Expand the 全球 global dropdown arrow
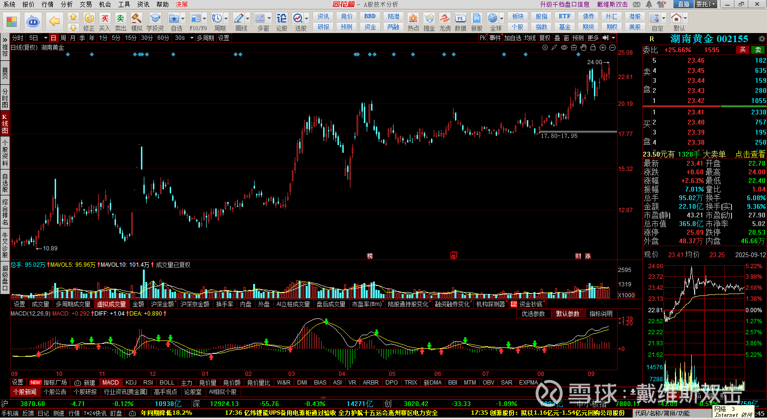 click(x=501, y=19)
